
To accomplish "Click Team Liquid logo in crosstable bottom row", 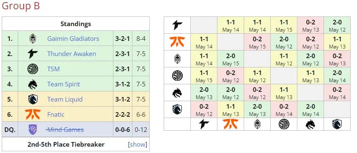I will pyautogui.click(x=337, y=124).
